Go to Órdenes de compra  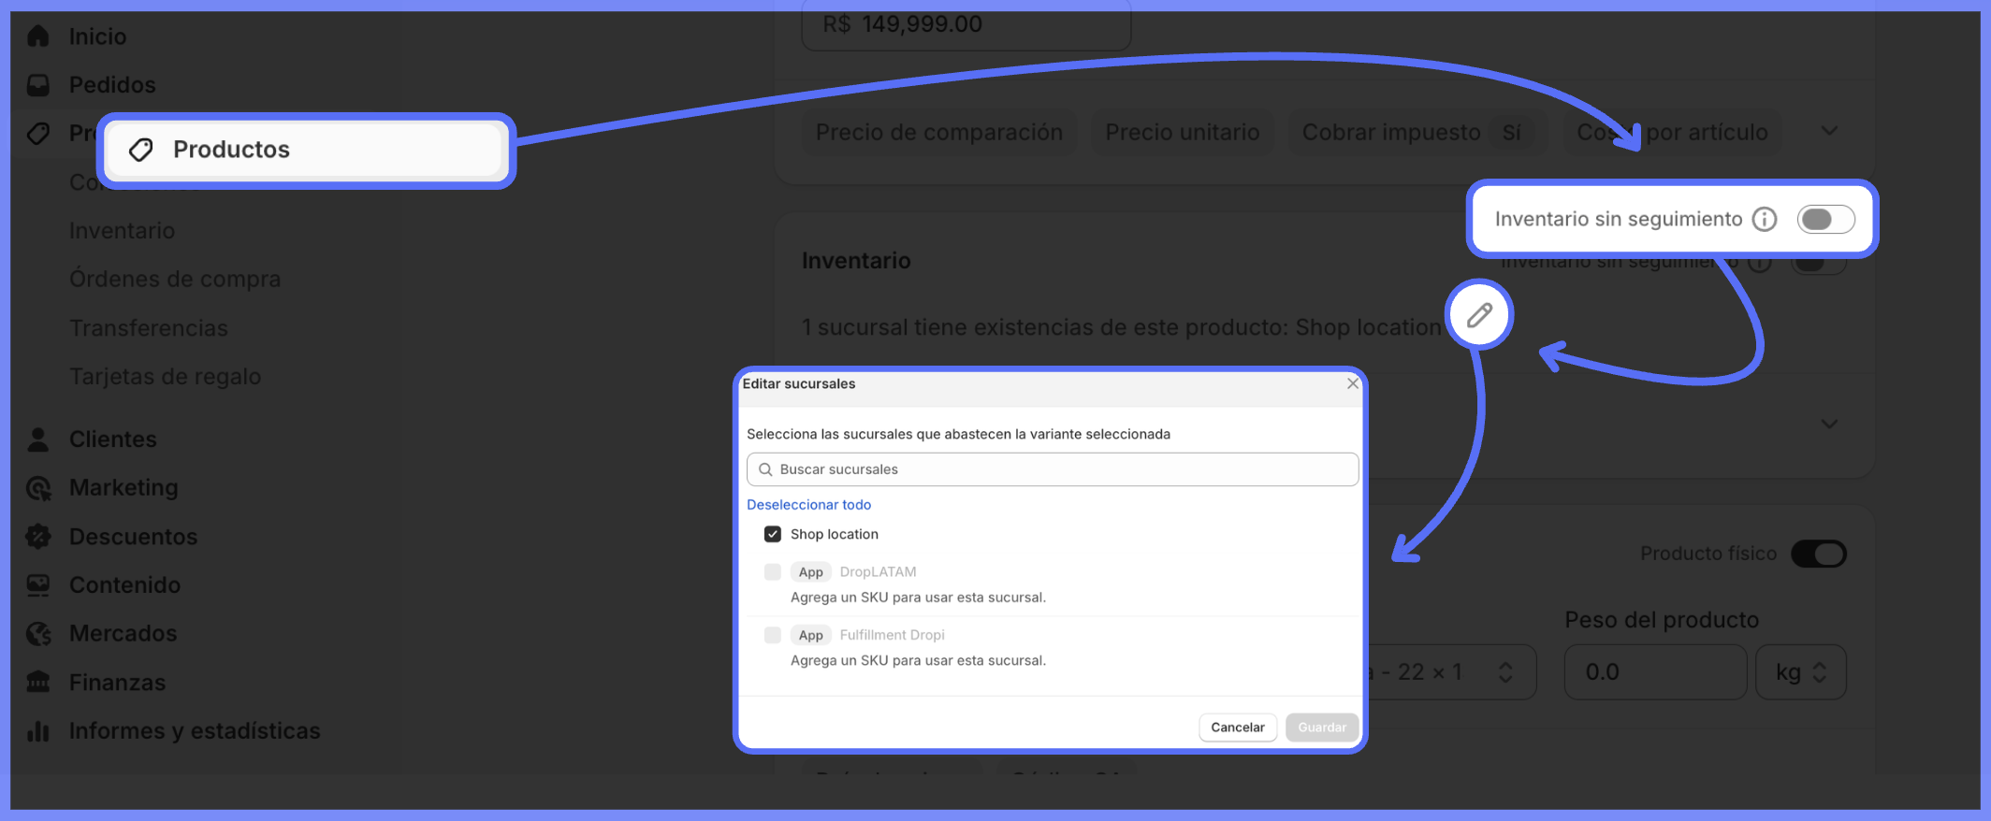(x=175, y=280)
